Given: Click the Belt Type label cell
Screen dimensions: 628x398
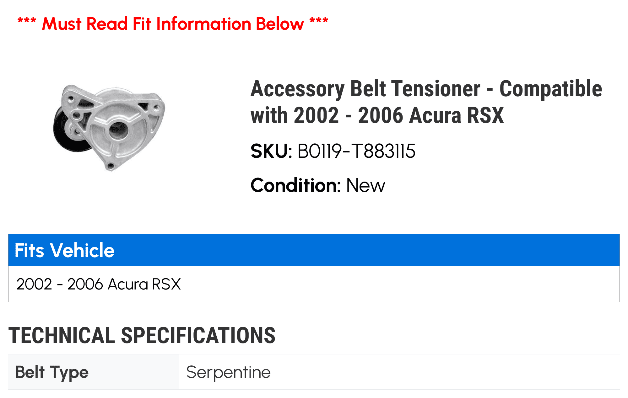Looking at the screenshot, I should click(94, 372).
